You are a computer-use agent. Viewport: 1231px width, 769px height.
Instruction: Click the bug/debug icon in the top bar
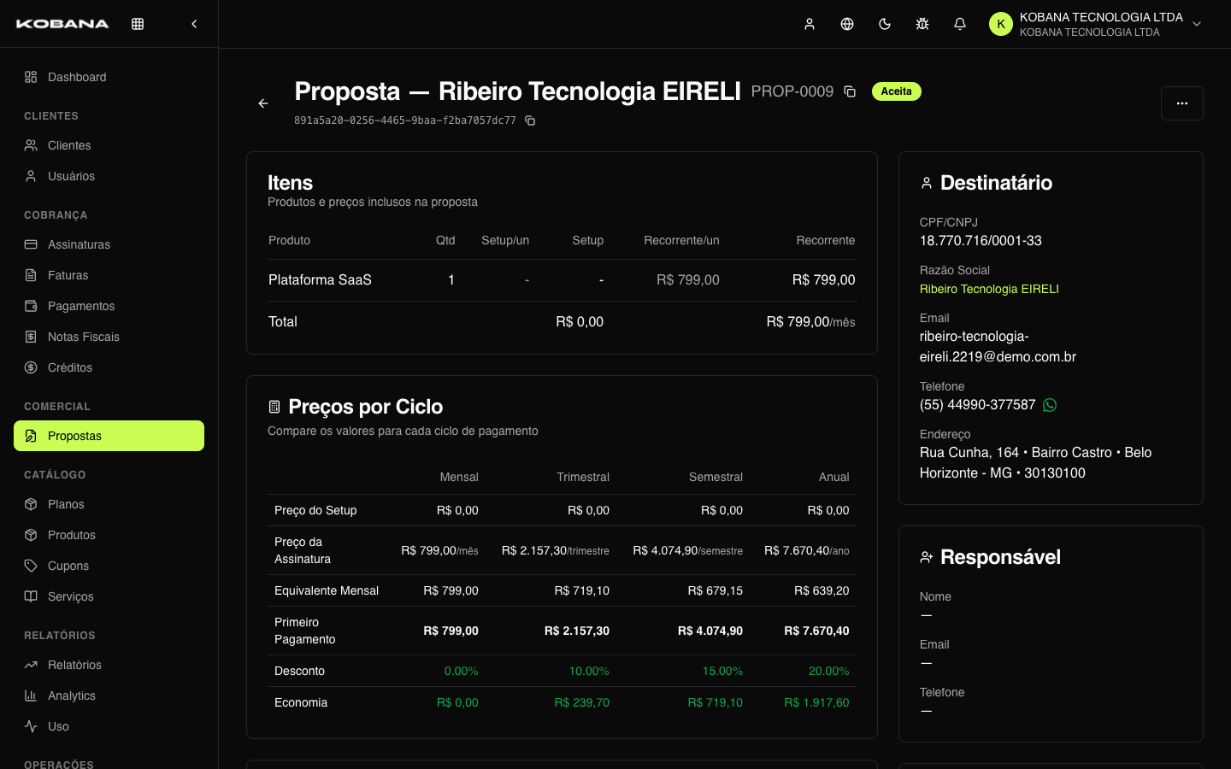[x=922, y=24]
